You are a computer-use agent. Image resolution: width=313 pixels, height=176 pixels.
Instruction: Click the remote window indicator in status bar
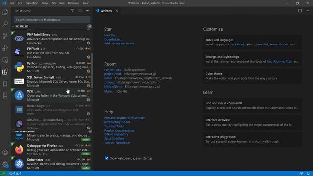[x=3, y=173]
